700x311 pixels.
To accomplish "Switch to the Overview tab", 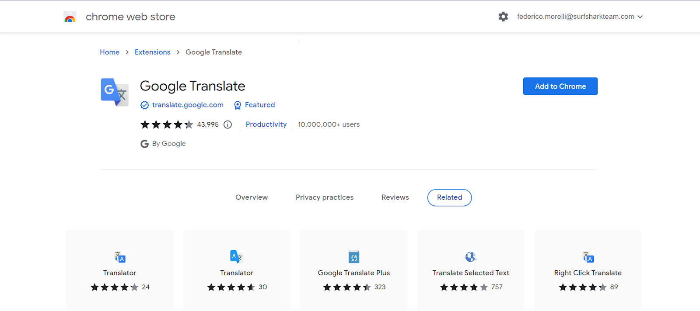I will coord(252,197).
